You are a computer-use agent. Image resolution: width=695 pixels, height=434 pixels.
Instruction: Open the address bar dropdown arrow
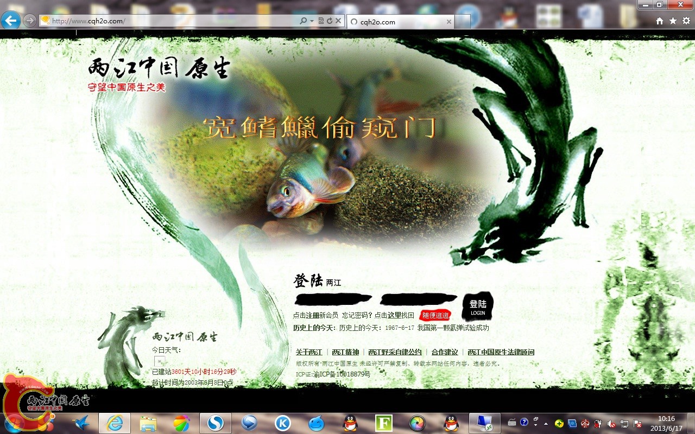point(312,21)
